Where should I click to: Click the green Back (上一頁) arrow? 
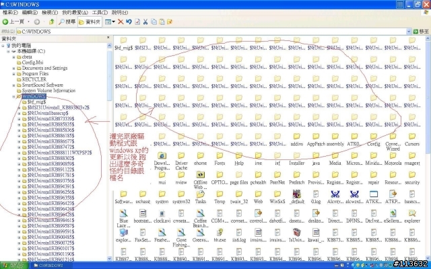point(5,22)
